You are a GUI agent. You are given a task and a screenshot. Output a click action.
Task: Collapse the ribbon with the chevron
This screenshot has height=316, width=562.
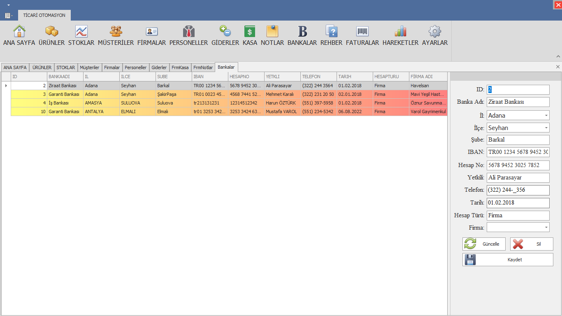coord(558,56)
